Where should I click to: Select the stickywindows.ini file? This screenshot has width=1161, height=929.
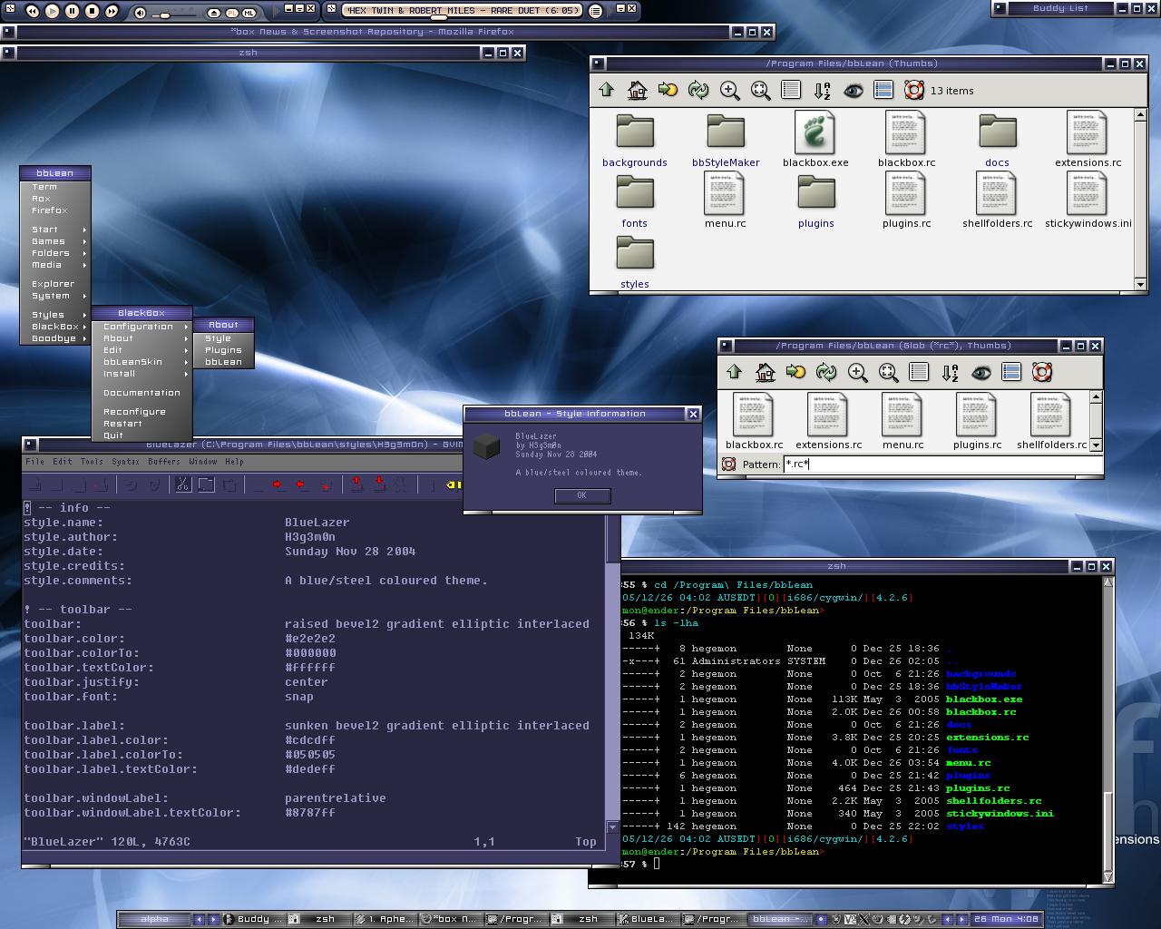(x=1088, y=200)
